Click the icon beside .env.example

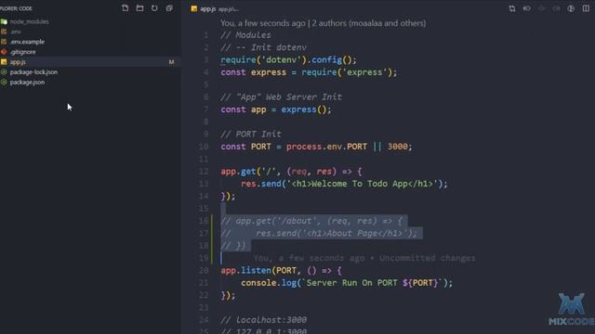point(4,42)
